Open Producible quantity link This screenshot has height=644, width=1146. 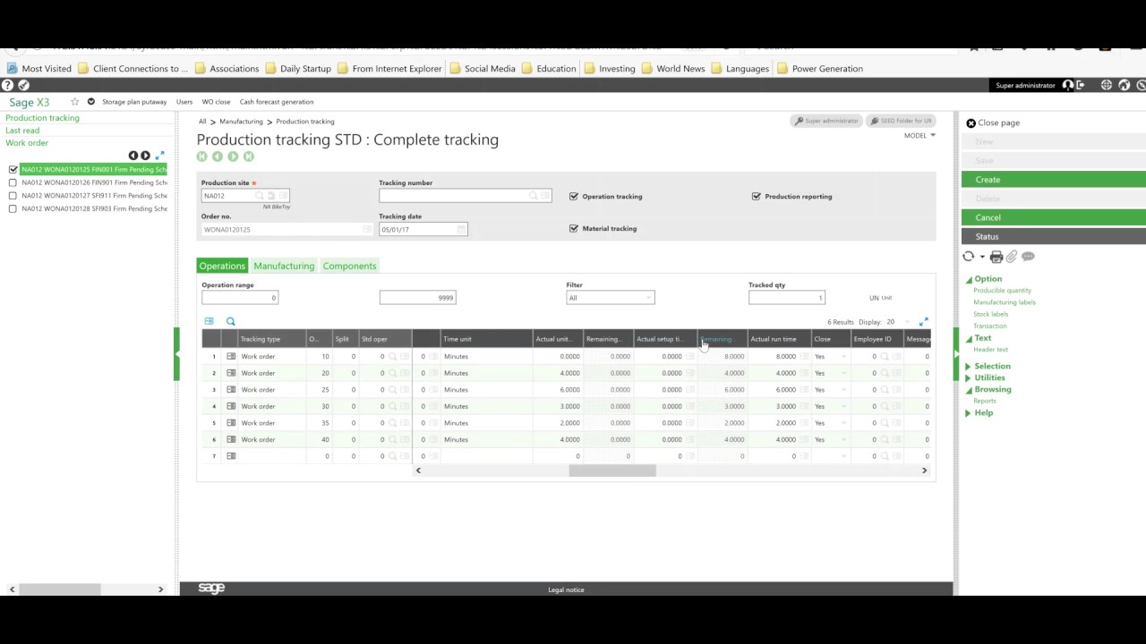tap(1002, 291)
